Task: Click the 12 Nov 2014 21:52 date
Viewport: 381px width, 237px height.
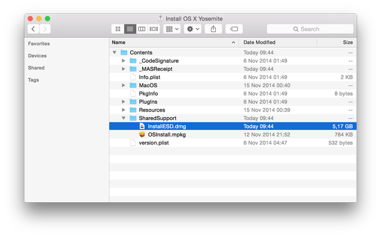Action: 267,135
